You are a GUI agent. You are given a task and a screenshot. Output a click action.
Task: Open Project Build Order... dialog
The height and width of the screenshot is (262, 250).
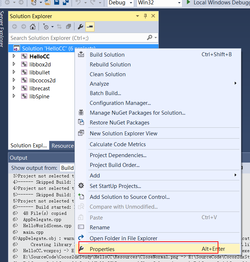click(x=158, y=165)
